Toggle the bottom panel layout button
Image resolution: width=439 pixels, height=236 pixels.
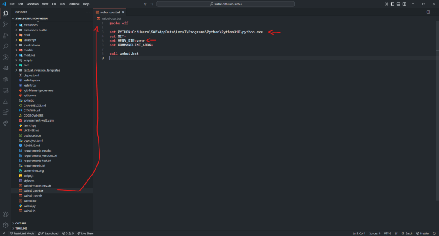pos(398,4)
